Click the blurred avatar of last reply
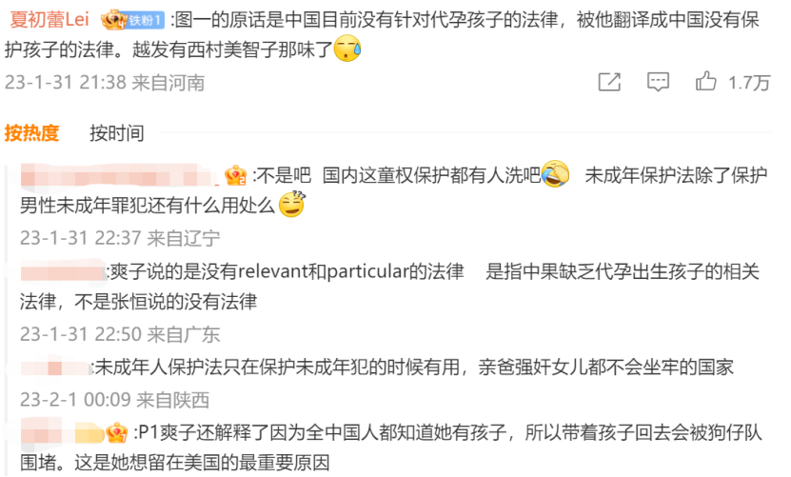This screenshot has height=477, width=791. point(62,432)
